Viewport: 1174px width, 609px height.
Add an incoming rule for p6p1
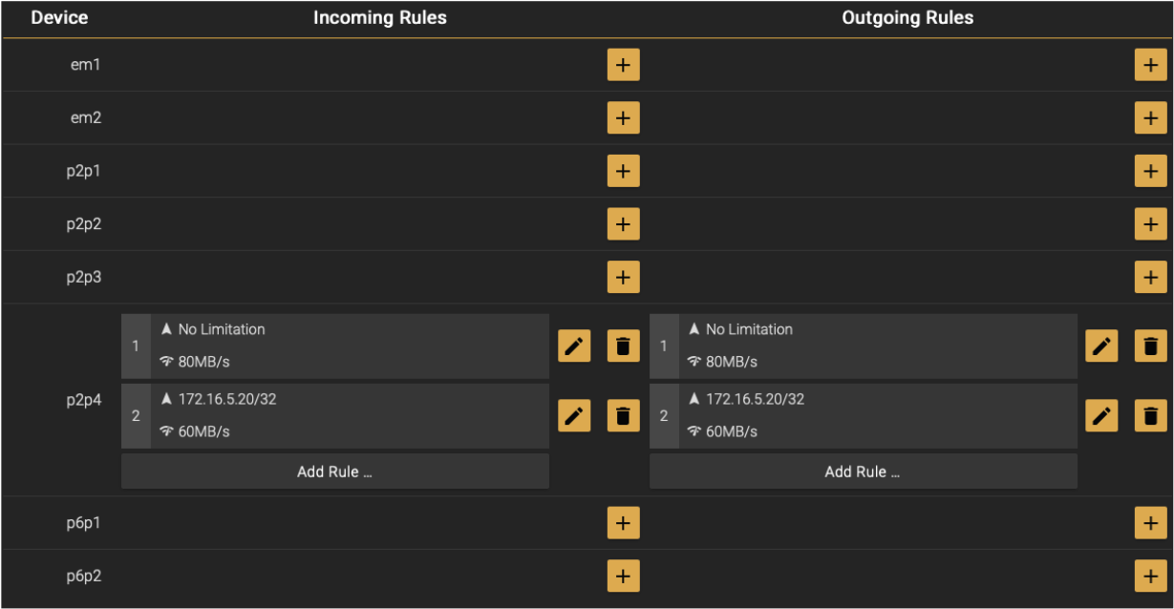pyautogui.click(x=623, y=523)
